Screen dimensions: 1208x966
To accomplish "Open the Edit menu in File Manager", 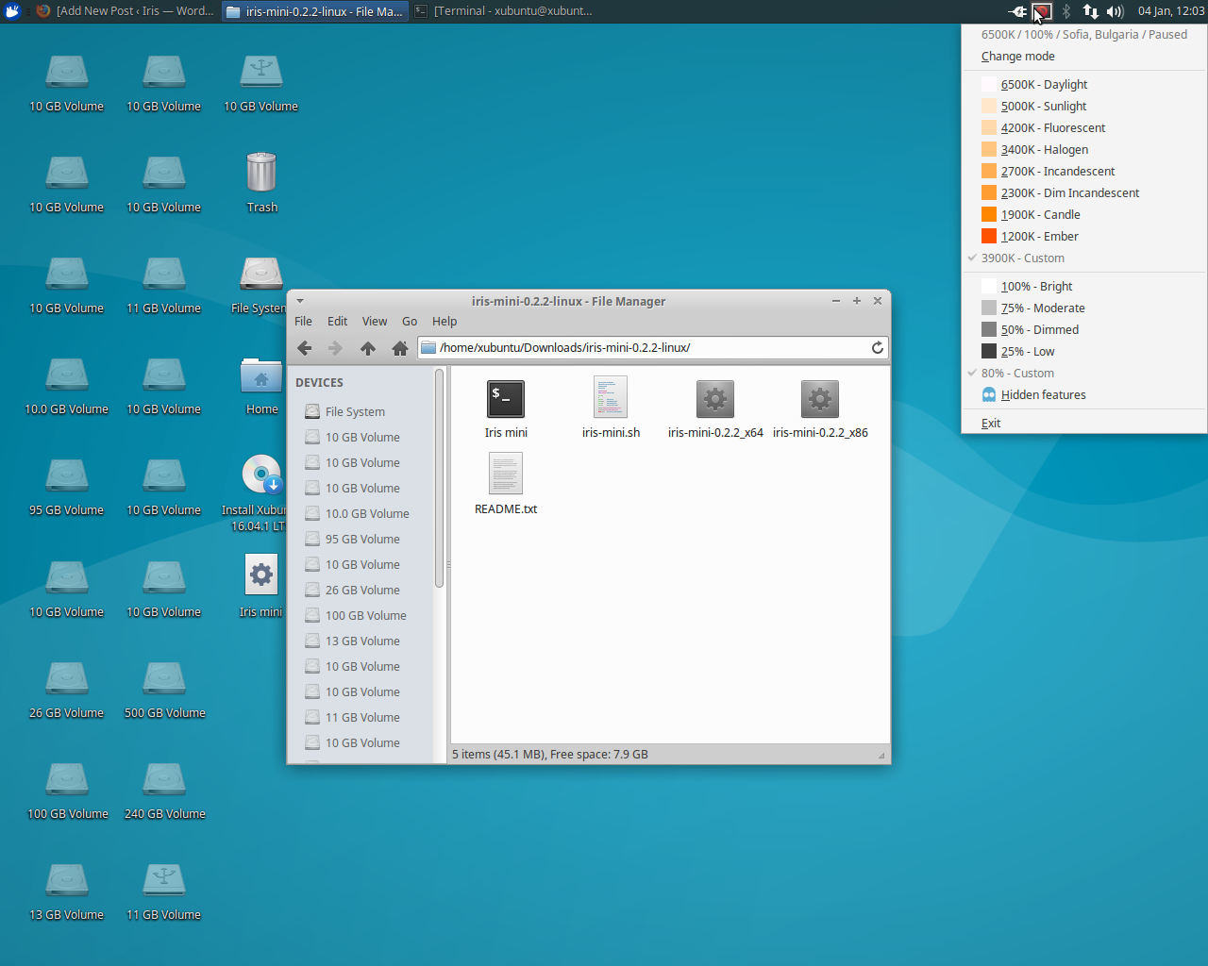I will pyautogui.click(x=337, y=321).
